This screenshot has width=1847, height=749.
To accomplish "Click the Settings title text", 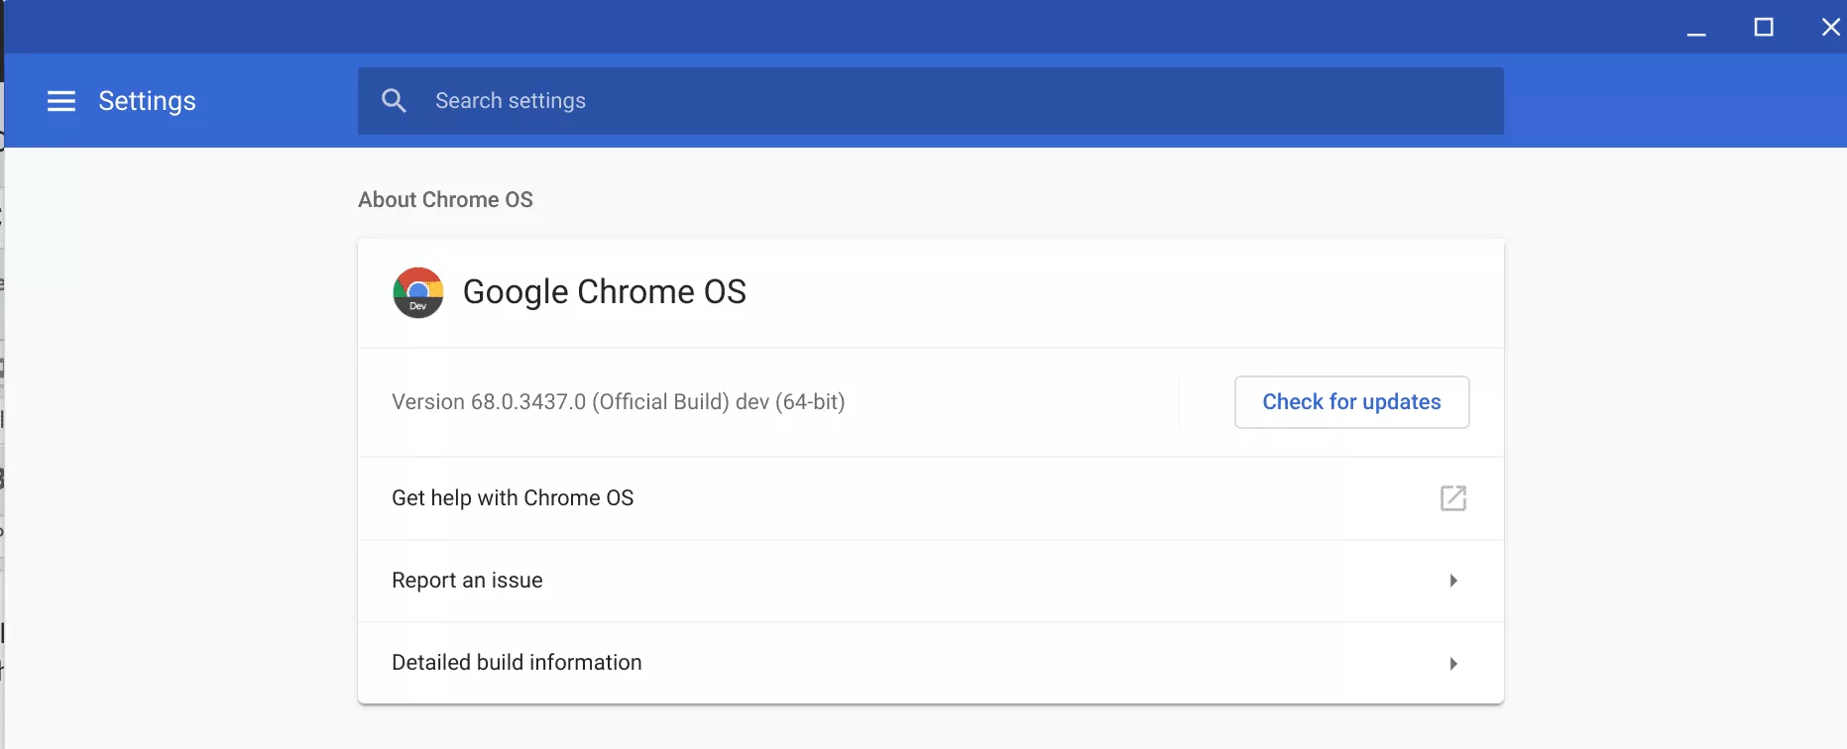I will pos(147,101).
